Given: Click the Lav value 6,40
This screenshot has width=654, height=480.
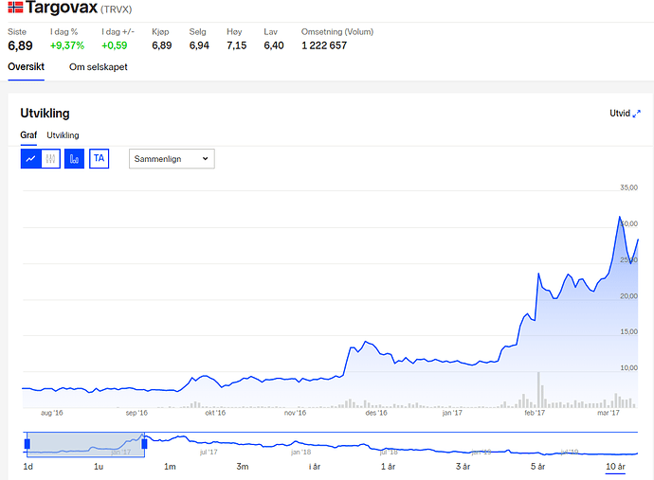Looking at the screenshot, I should point(274,45).
